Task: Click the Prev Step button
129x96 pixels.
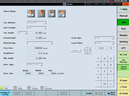Action: (x=99, y=93)
